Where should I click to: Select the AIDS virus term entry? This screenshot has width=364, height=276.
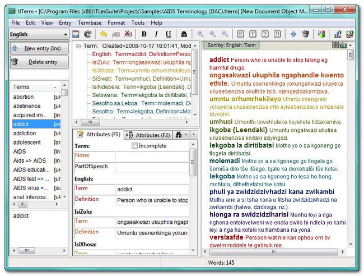click(x=36, y=188)
